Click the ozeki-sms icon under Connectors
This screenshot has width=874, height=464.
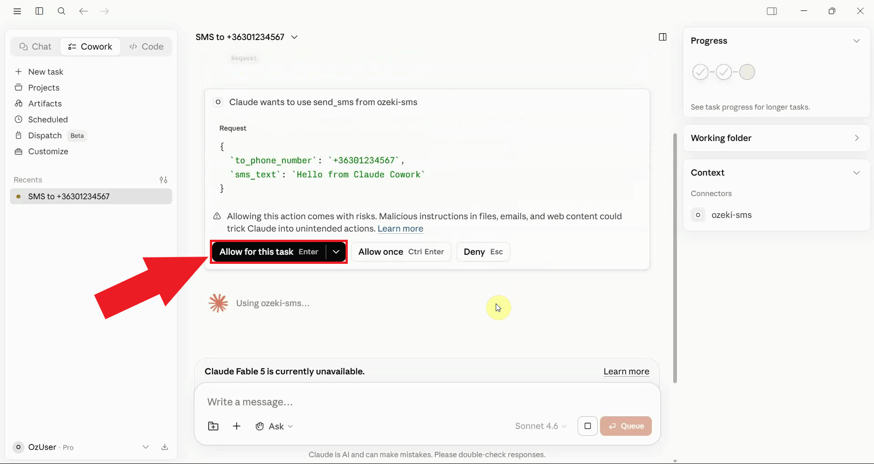pos(698,215)
